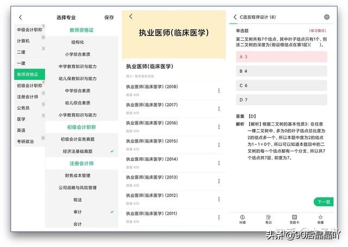Open 执业医师(临床医学) (2018) question set

click(x=174, y=90)
